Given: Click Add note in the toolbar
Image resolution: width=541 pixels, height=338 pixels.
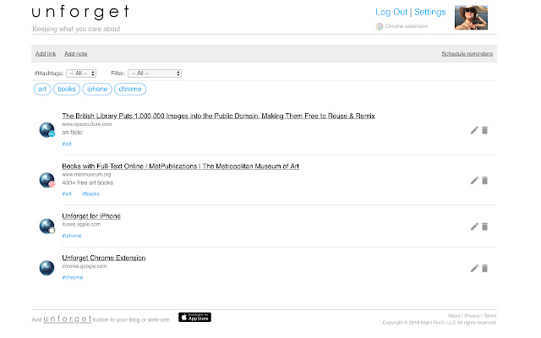Looking at the screenshot, I should coord(76,53).
